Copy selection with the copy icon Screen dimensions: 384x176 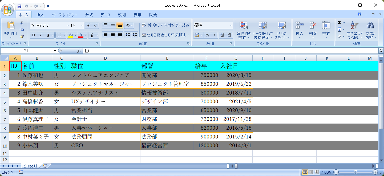pyautogui.click(x=22, y=30)
